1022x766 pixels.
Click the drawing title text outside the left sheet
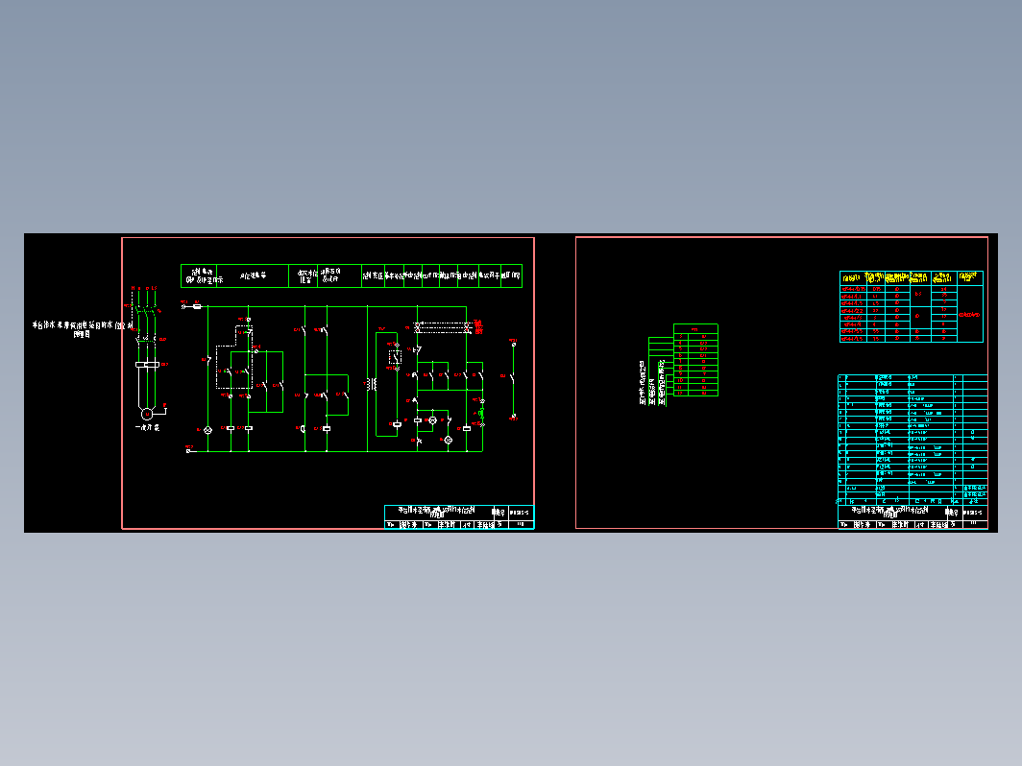(x=83, y=329)
